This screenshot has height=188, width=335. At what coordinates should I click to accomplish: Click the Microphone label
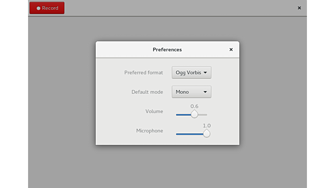tap(150, 131)
